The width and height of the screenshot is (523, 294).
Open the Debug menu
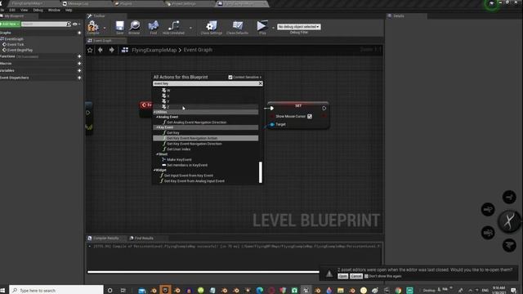click(x=38, y=10)
